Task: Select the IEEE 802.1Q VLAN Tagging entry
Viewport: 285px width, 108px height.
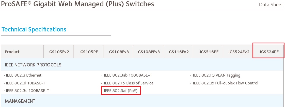Action: click(x=216, y=75)
